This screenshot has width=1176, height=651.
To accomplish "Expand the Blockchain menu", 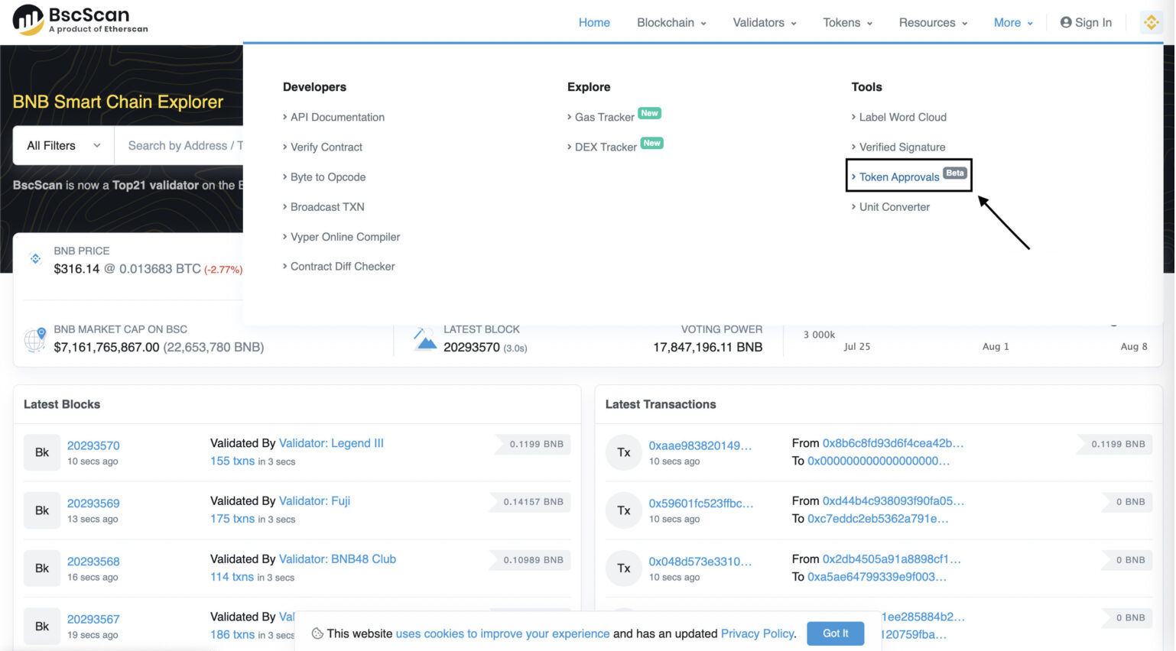I will tap(671, 22).
